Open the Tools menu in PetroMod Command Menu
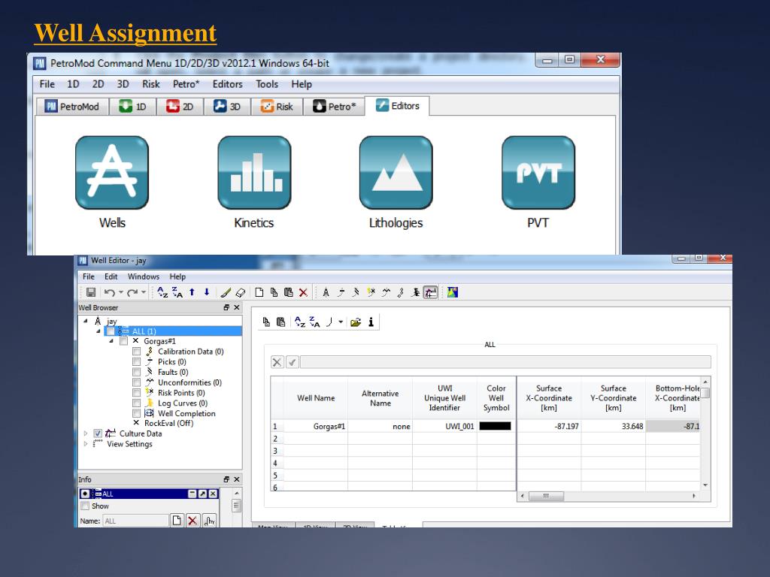 pos(267,84)
